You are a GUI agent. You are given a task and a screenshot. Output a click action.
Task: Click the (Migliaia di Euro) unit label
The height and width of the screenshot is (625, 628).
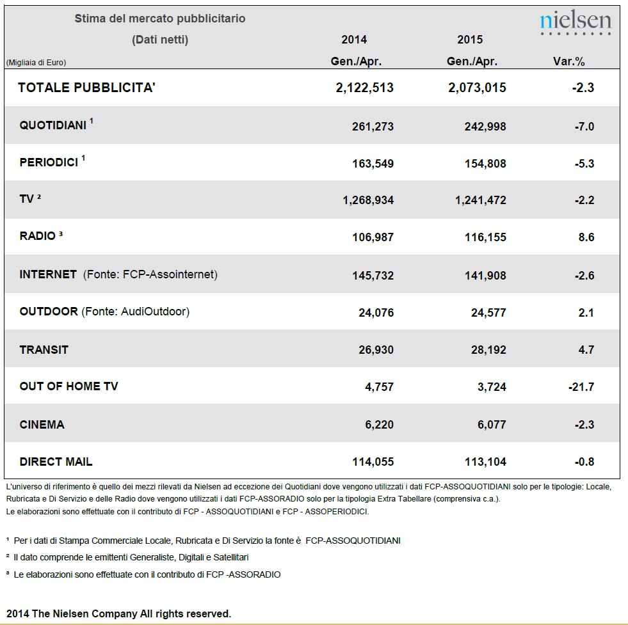pos(36,63)
